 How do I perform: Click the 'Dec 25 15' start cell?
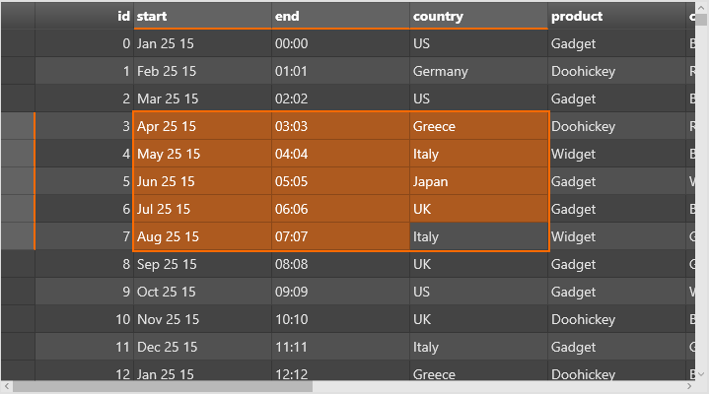coord(202,347)
